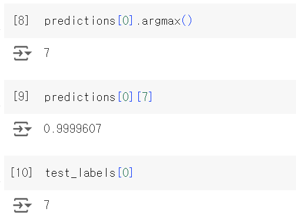Click the output value 7 under cell 10

click(46, 204)
